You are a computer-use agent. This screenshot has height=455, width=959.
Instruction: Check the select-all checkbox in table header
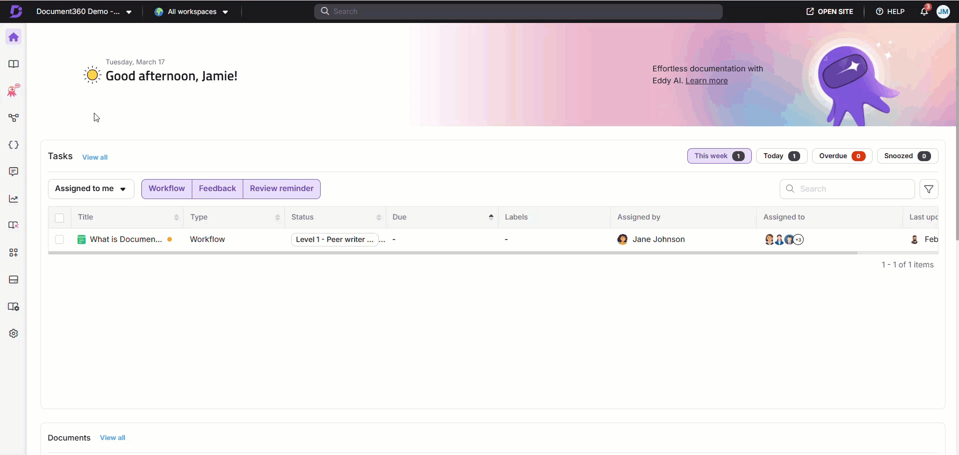point(59,218)
